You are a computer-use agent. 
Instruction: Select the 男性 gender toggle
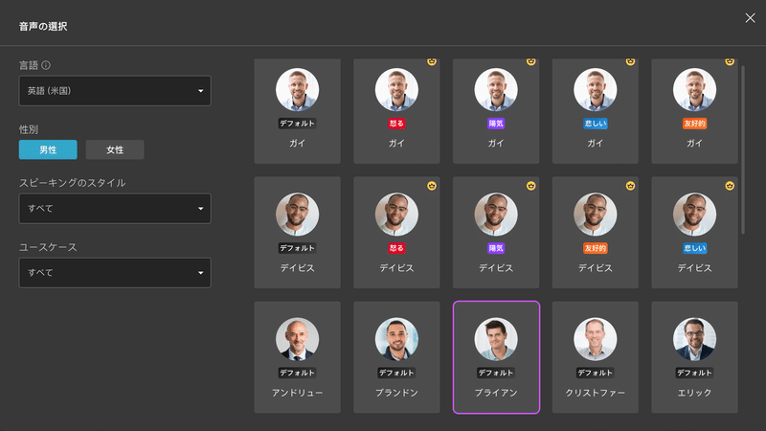48,149
